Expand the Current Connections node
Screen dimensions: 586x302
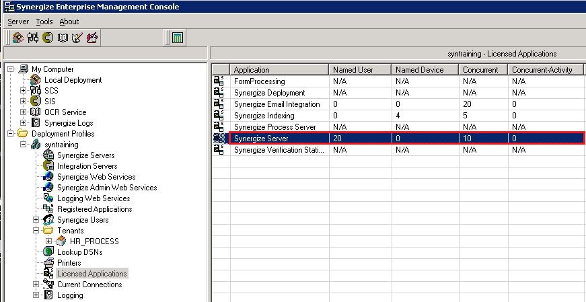[36, 284]
